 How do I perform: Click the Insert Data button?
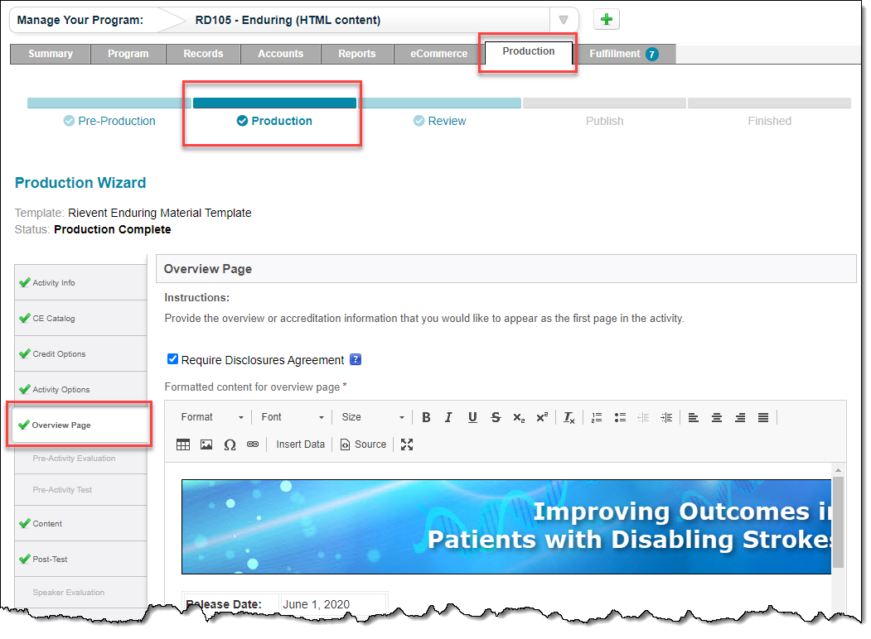pyautogui.click(x=300, y=444)
